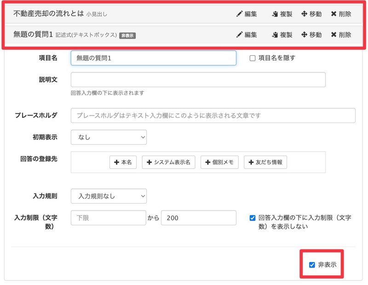
Task: Click the プレースホルダ text field
Action: [213, 116]
